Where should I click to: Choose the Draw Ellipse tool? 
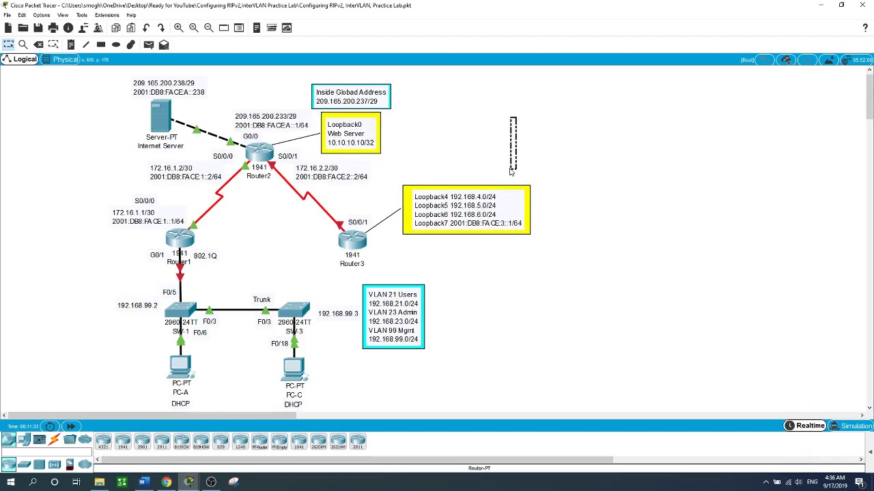point(115,44)
